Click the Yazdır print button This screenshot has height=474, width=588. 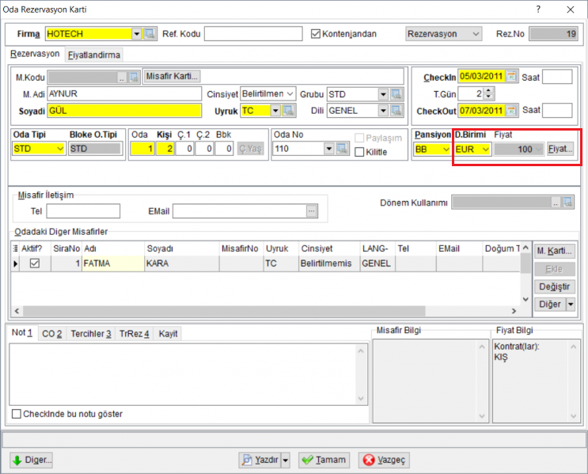pyautogui.click(x=260, y=460)
